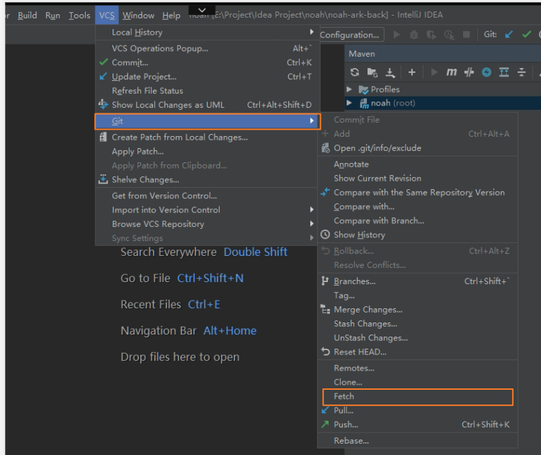Click the VCS menu
Image resolution: width=541 pixels, height=455 pixels.
107,15
